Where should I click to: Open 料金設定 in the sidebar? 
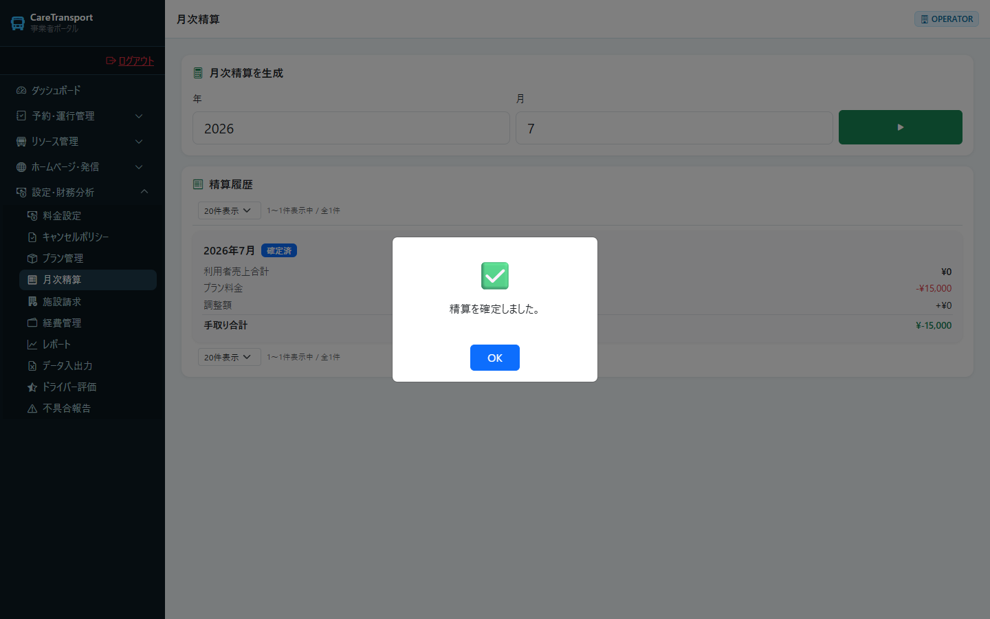tap(88, 215)
